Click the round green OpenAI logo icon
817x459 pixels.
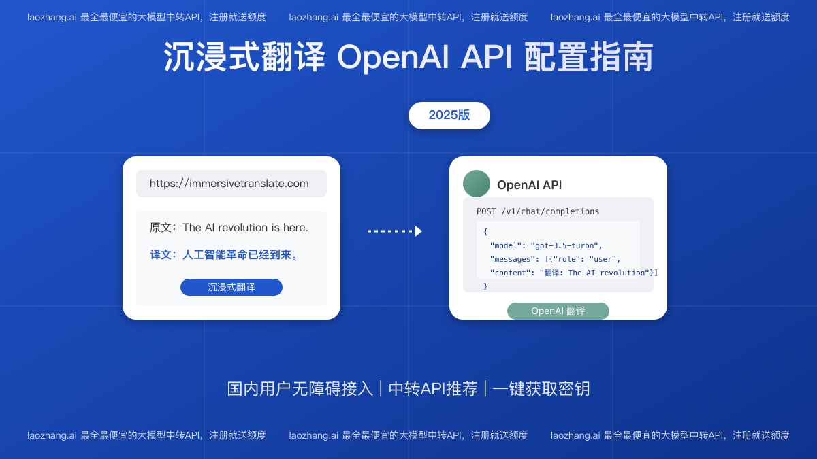click(x=477, y=184)
